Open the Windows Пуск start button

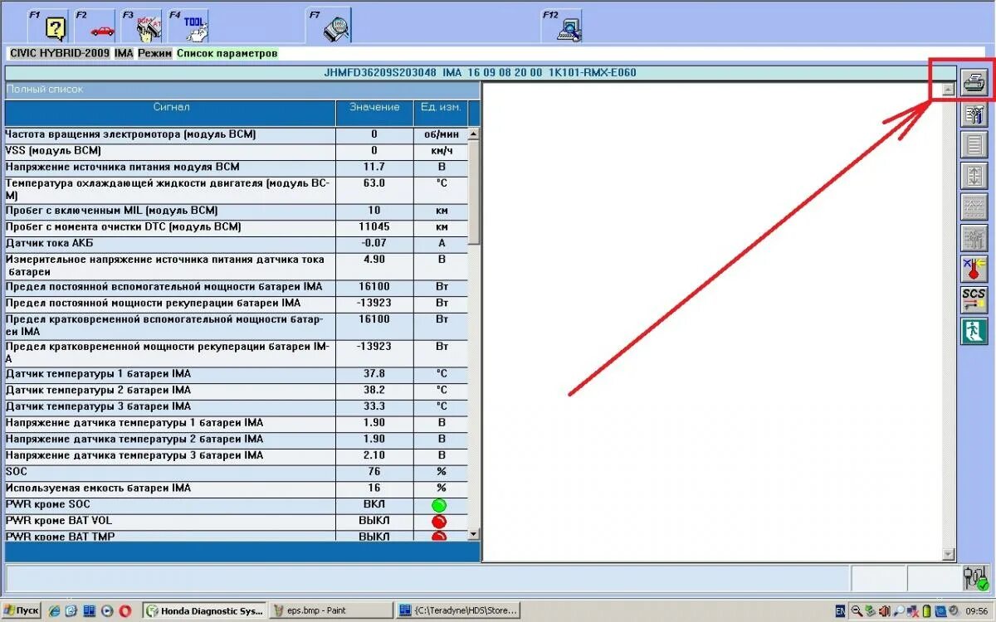pos(22,611)
